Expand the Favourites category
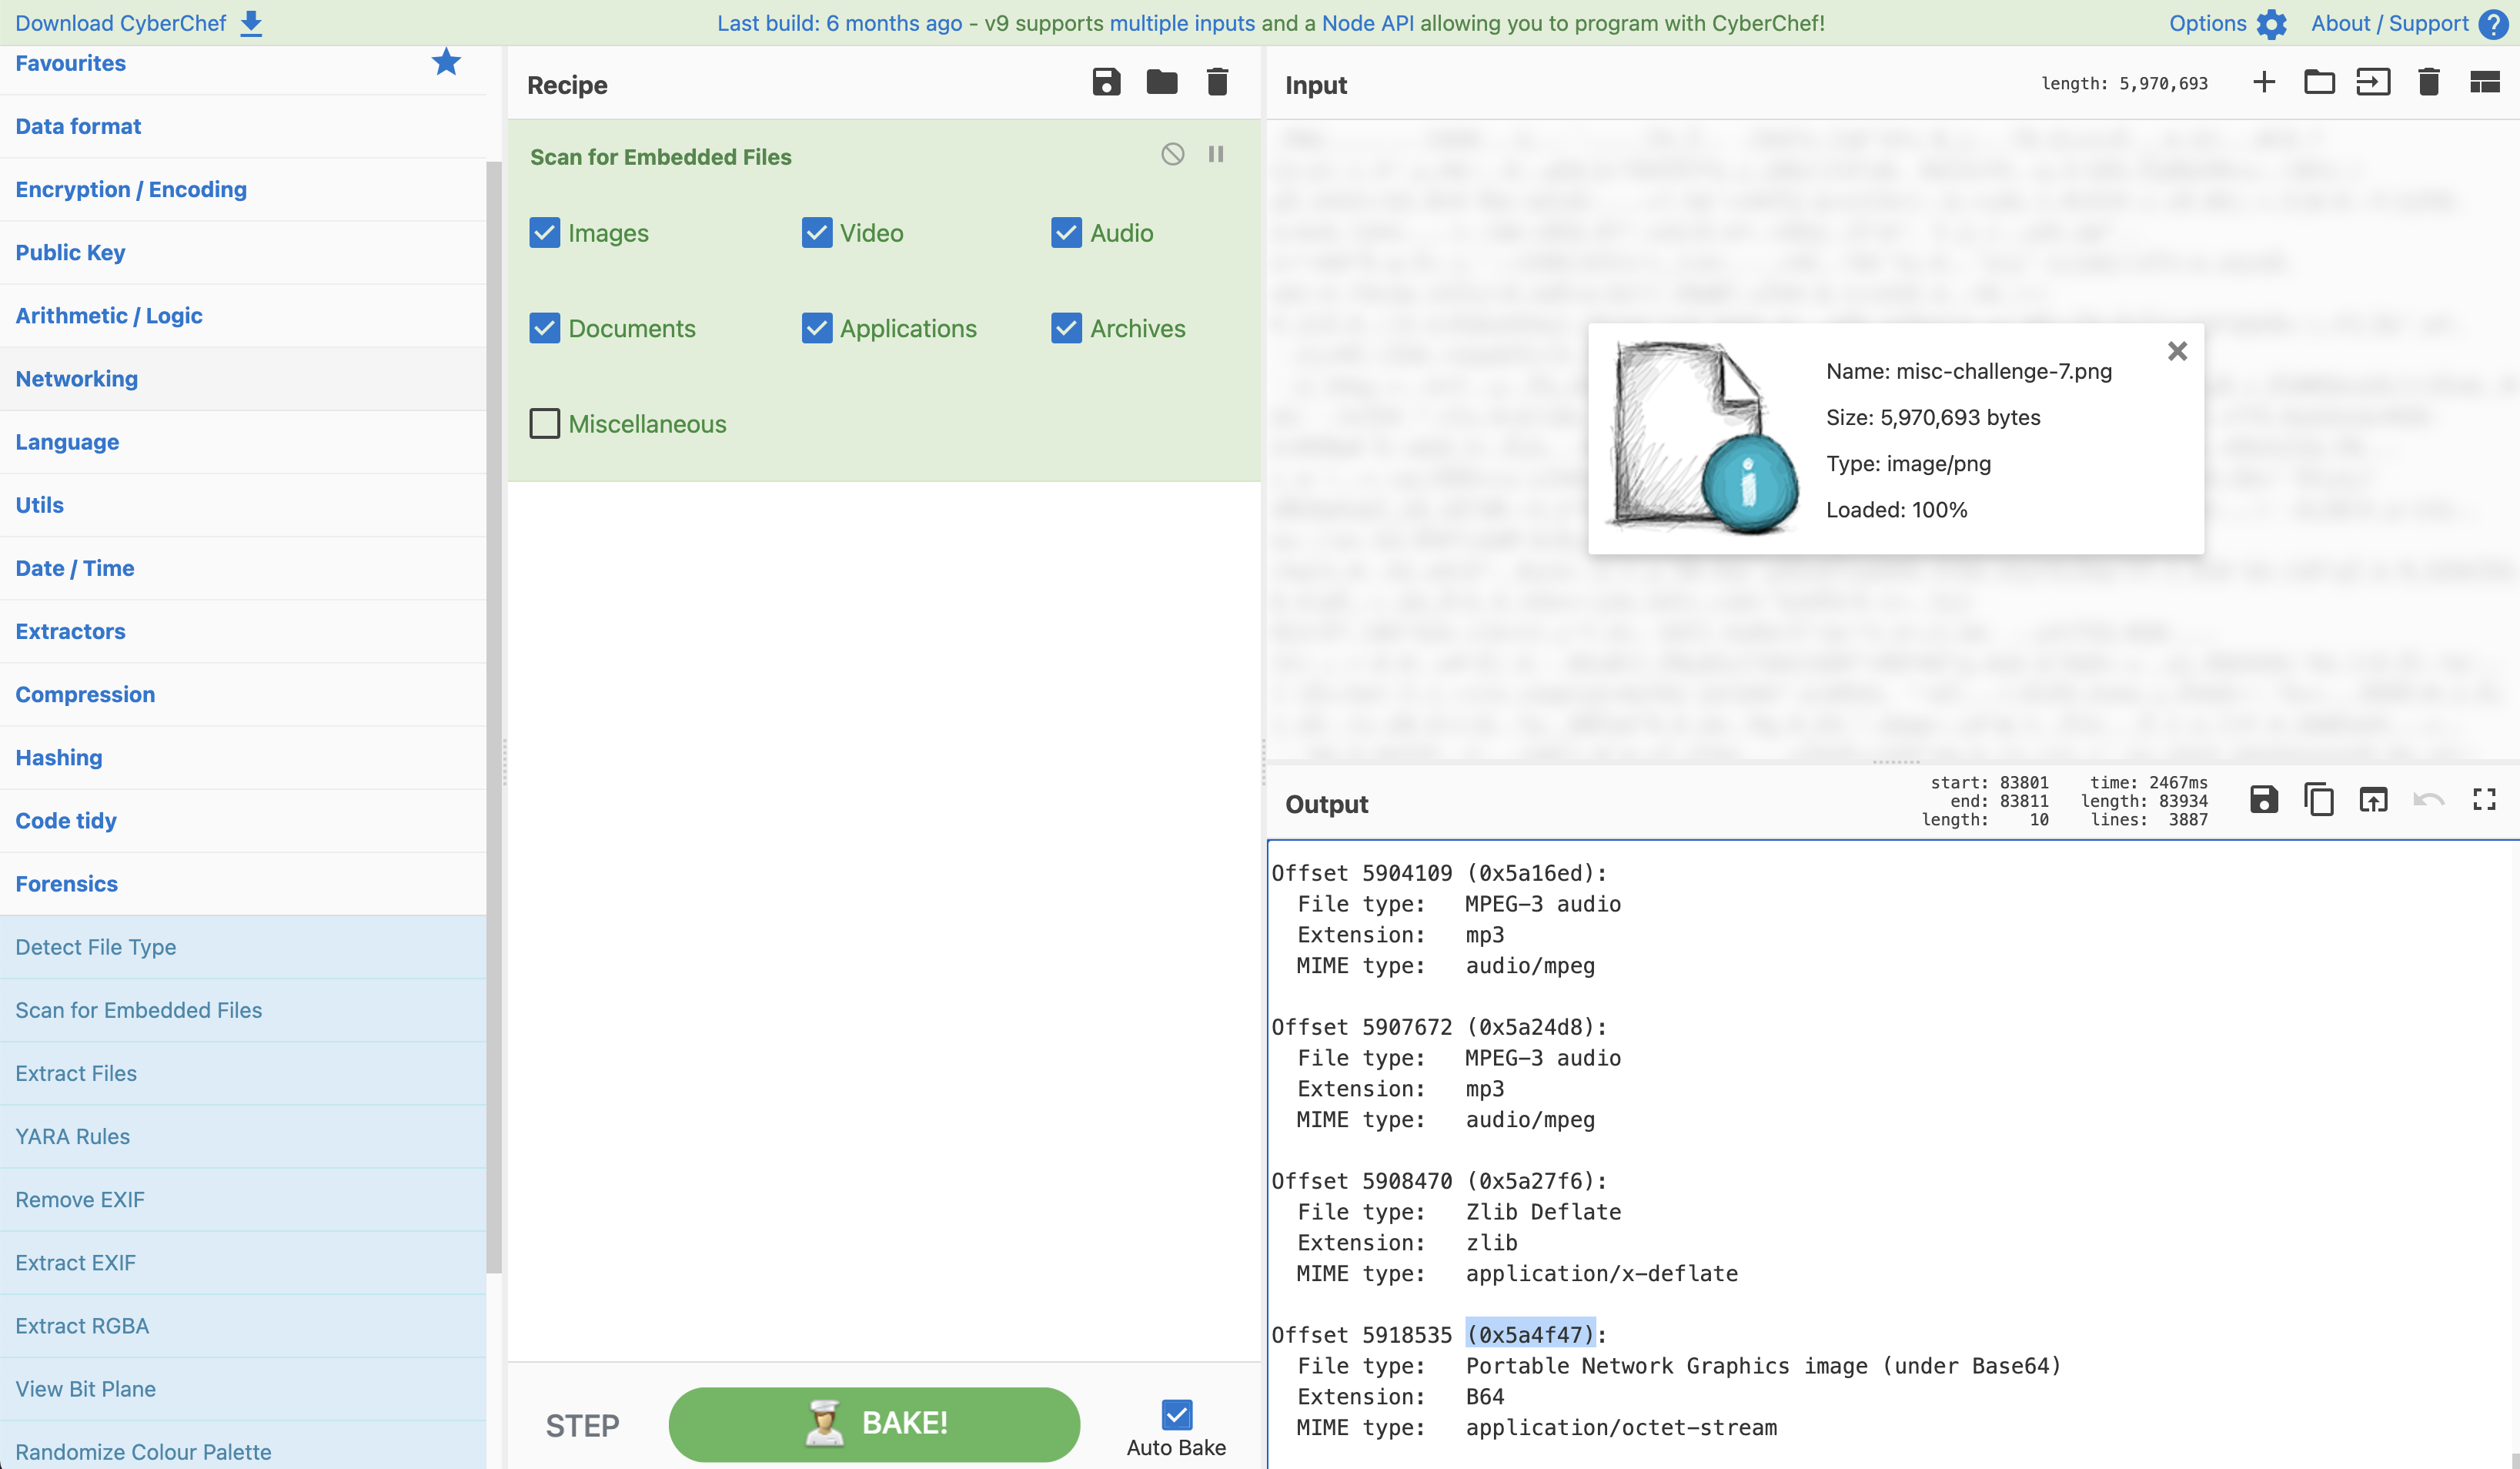 click(x=243, y=63)
